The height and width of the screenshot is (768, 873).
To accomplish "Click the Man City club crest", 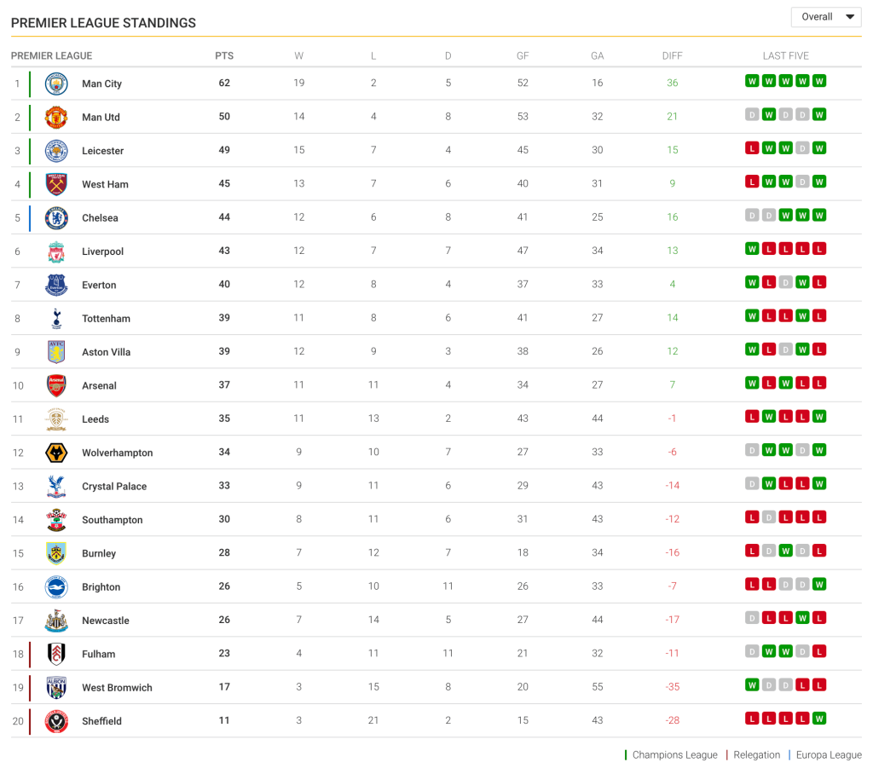I will tap(56, 84).
